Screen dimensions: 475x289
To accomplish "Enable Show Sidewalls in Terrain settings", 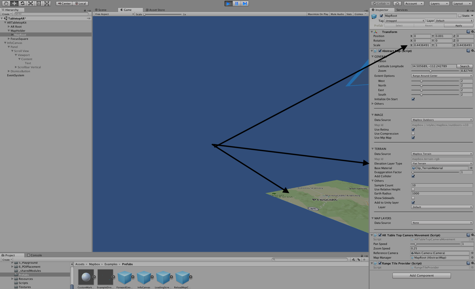I will (413, 198).
